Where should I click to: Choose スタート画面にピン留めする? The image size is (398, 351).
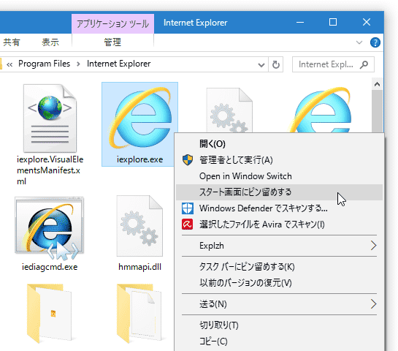coord(279,192)
